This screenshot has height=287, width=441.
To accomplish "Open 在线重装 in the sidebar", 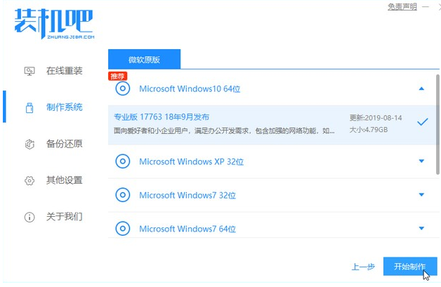I will (65, 71).
